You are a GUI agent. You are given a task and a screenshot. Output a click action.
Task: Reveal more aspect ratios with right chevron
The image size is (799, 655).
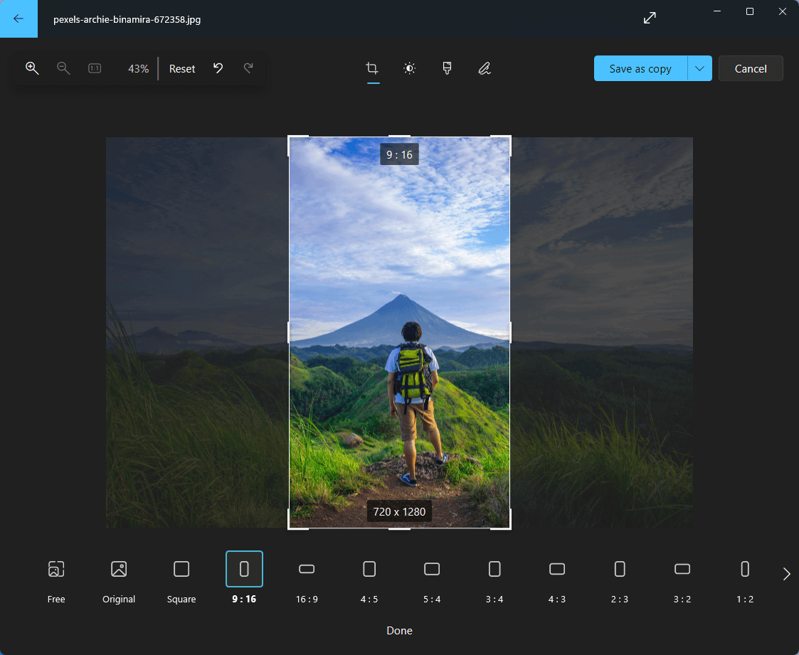[x=786, y=573]
